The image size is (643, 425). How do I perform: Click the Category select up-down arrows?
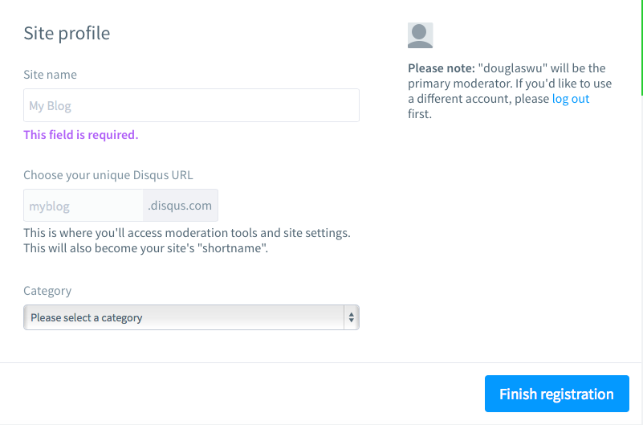point(352,317)
